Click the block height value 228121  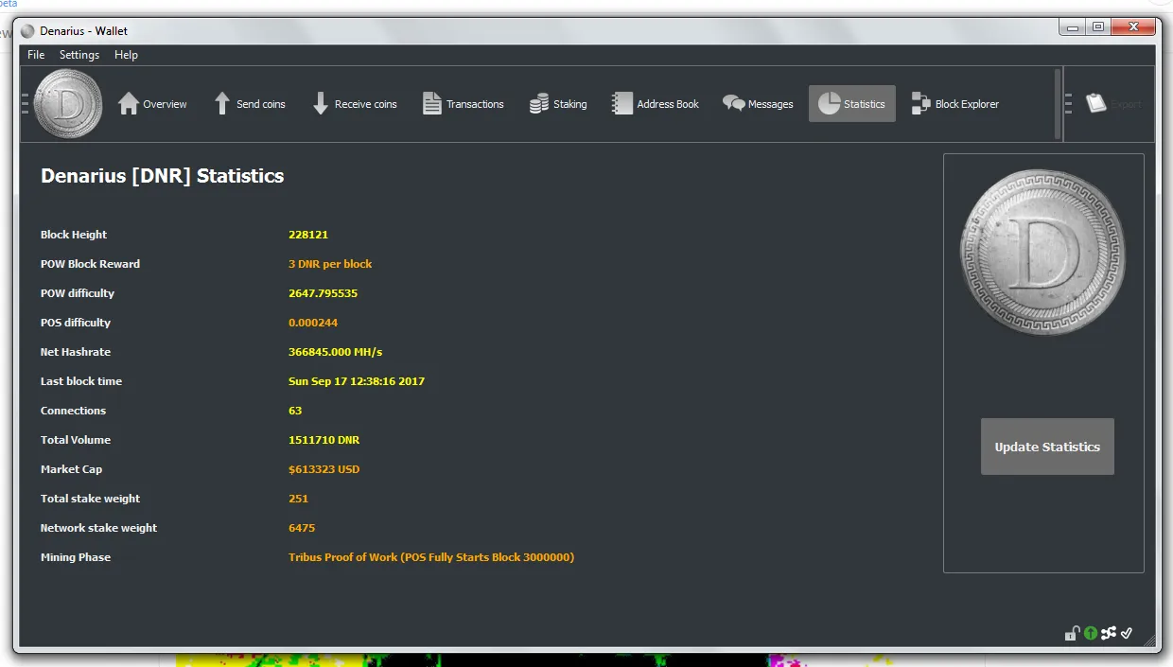pyautogui.click(x=308, y=235)
